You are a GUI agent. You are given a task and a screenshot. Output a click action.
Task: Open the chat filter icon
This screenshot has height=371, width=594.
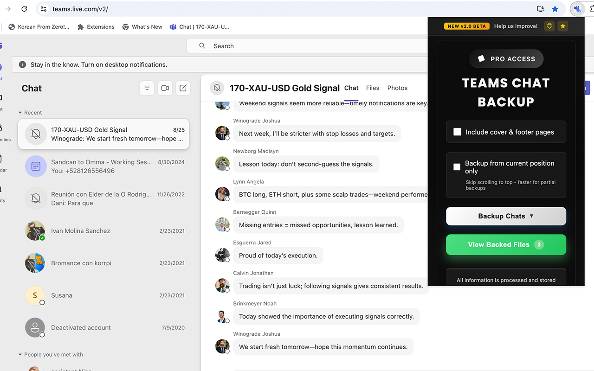[147, 88]
